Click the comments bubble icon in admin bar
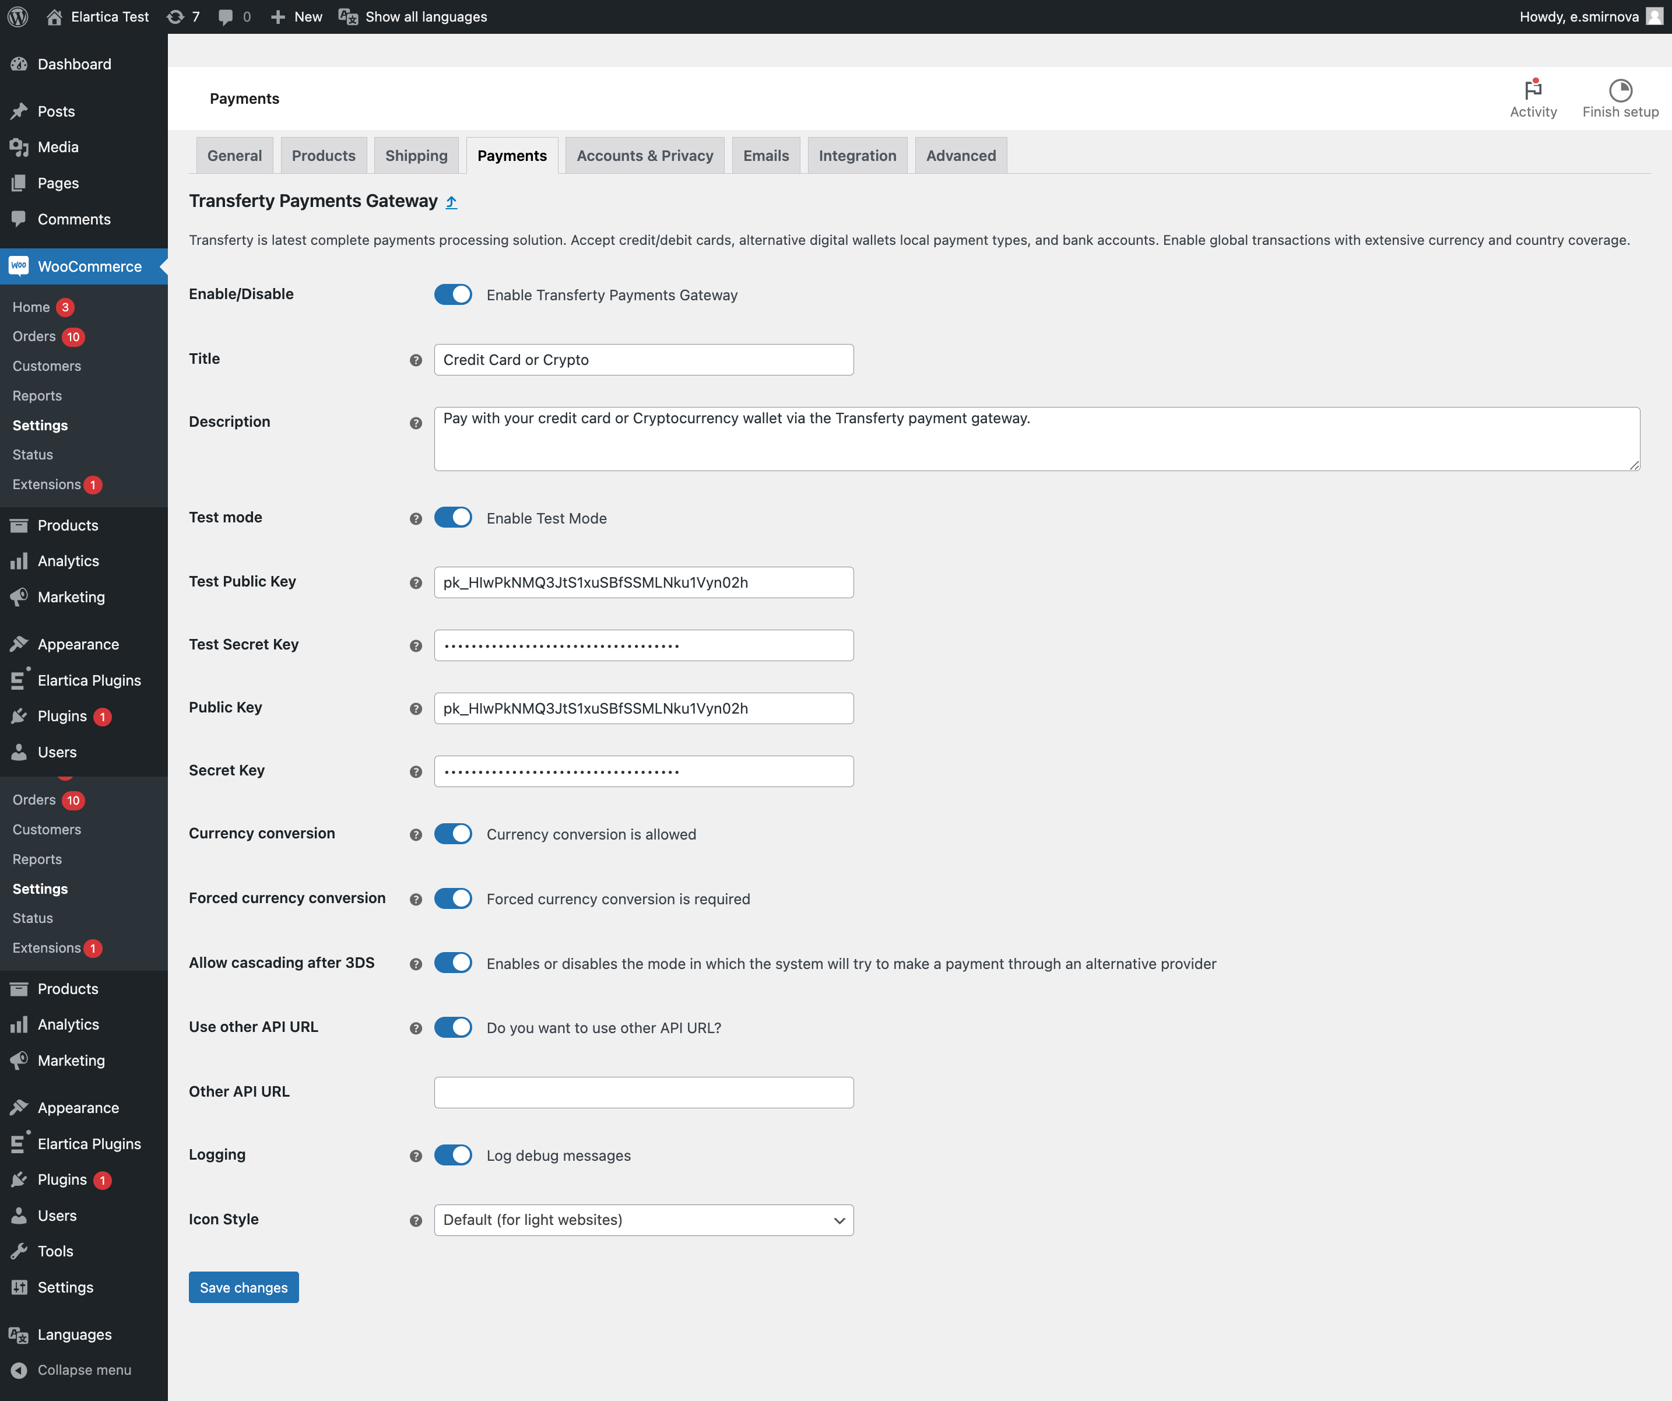This screenshot has height=1401, width=1672. (226, 17)
